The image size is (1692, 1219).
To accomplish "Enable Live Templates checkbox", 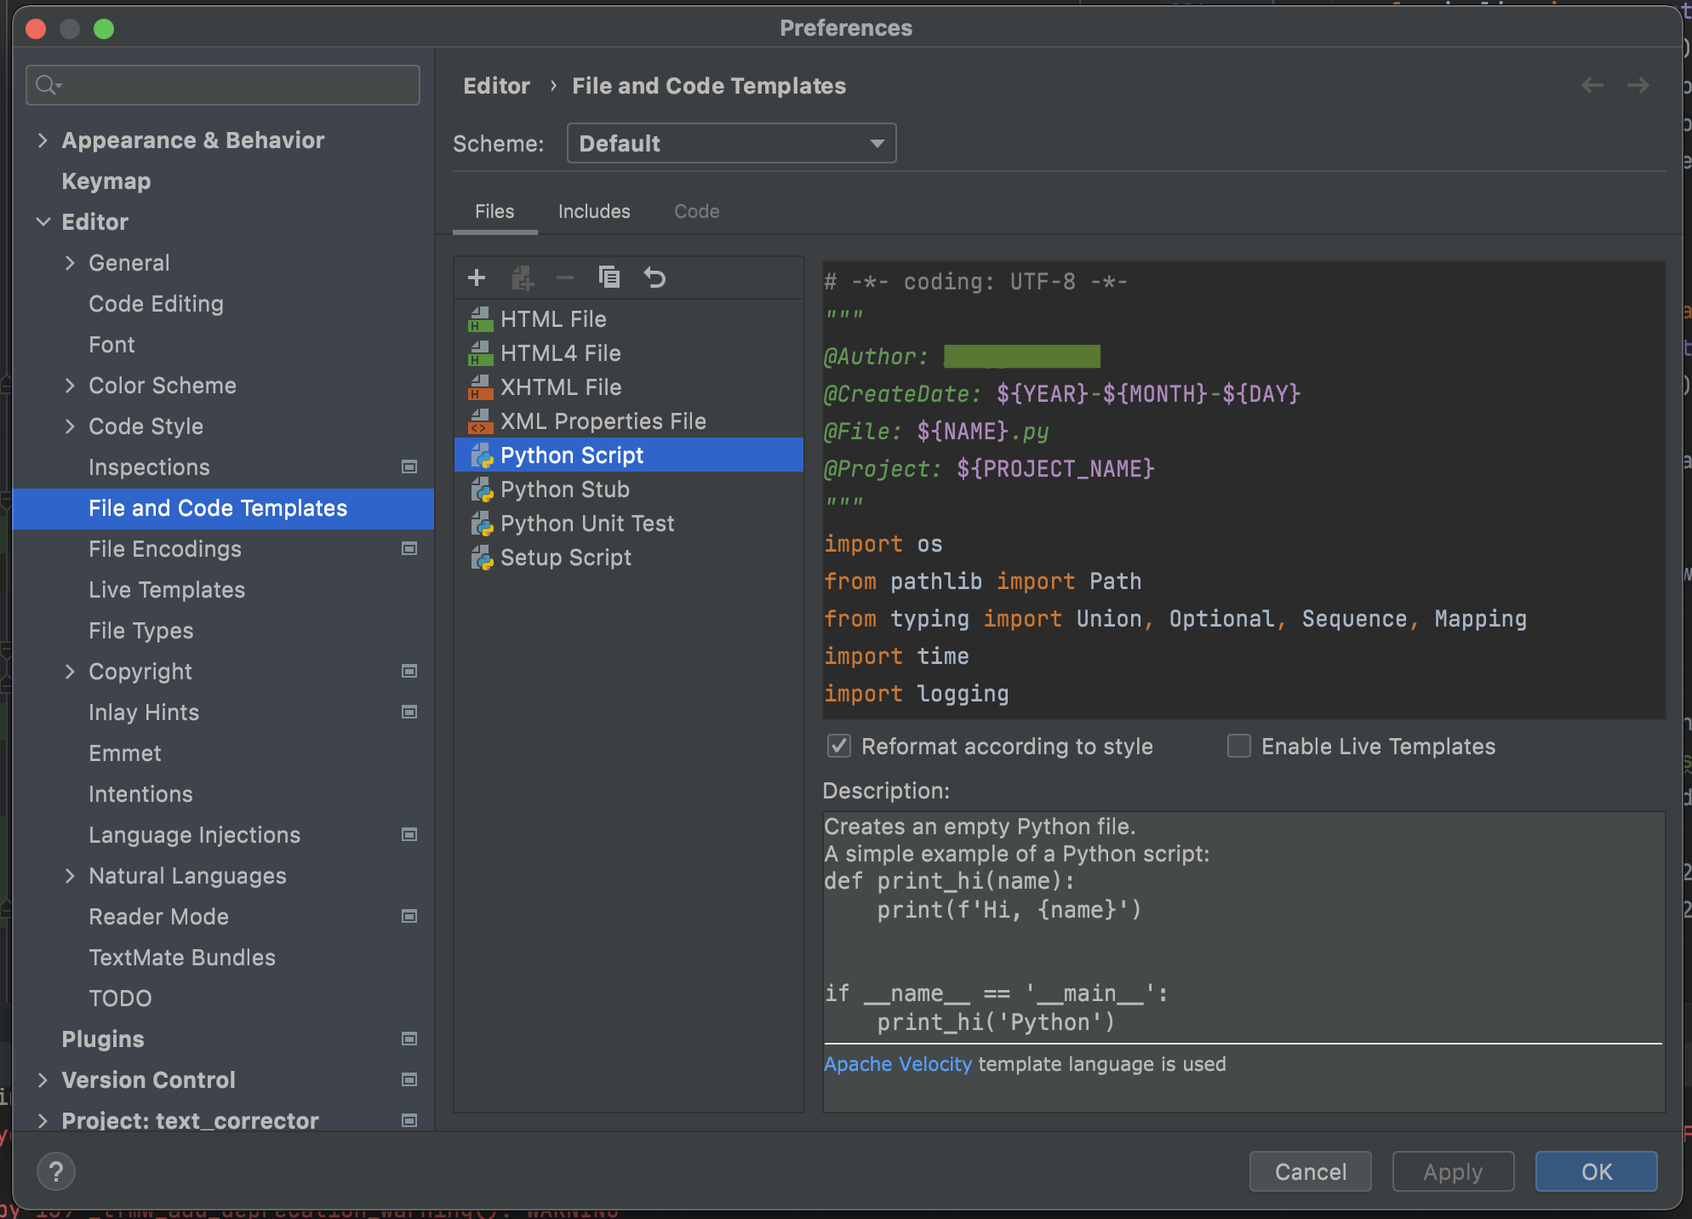I will [1239, 747].
